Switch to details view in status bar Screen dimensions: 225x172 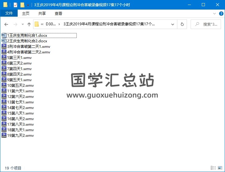click(213, 168)
